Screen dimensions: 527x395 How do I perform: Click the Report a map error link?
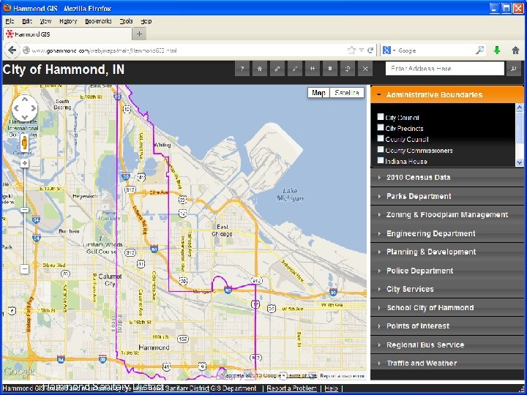[342, 375]
